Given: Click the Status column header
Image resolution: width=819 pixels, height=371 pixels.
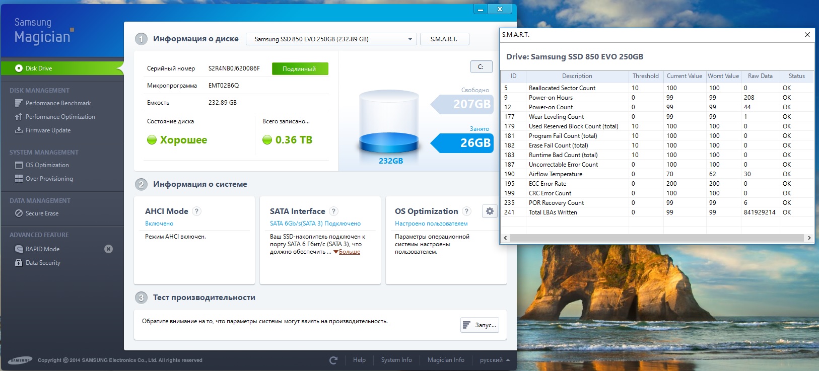Looking at the screenshot, I should (797, 76).
